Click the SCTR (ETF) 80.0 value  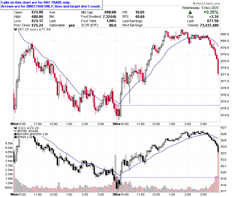pyautogui.click(x=112, y=25)
